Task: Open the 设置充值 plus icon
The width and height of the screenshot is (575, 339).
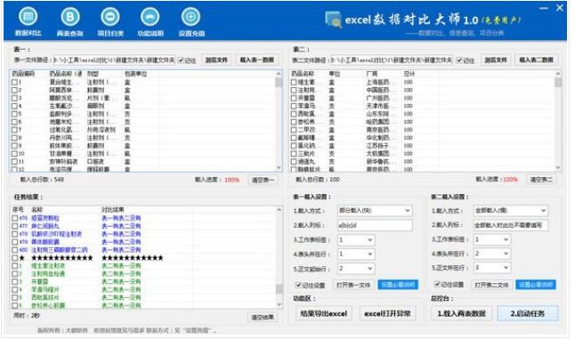Action: pos(191,17)
